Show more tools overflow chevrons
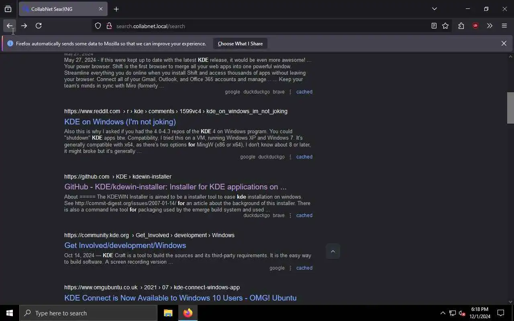This screenshot has width=514, height=321. 490,26
